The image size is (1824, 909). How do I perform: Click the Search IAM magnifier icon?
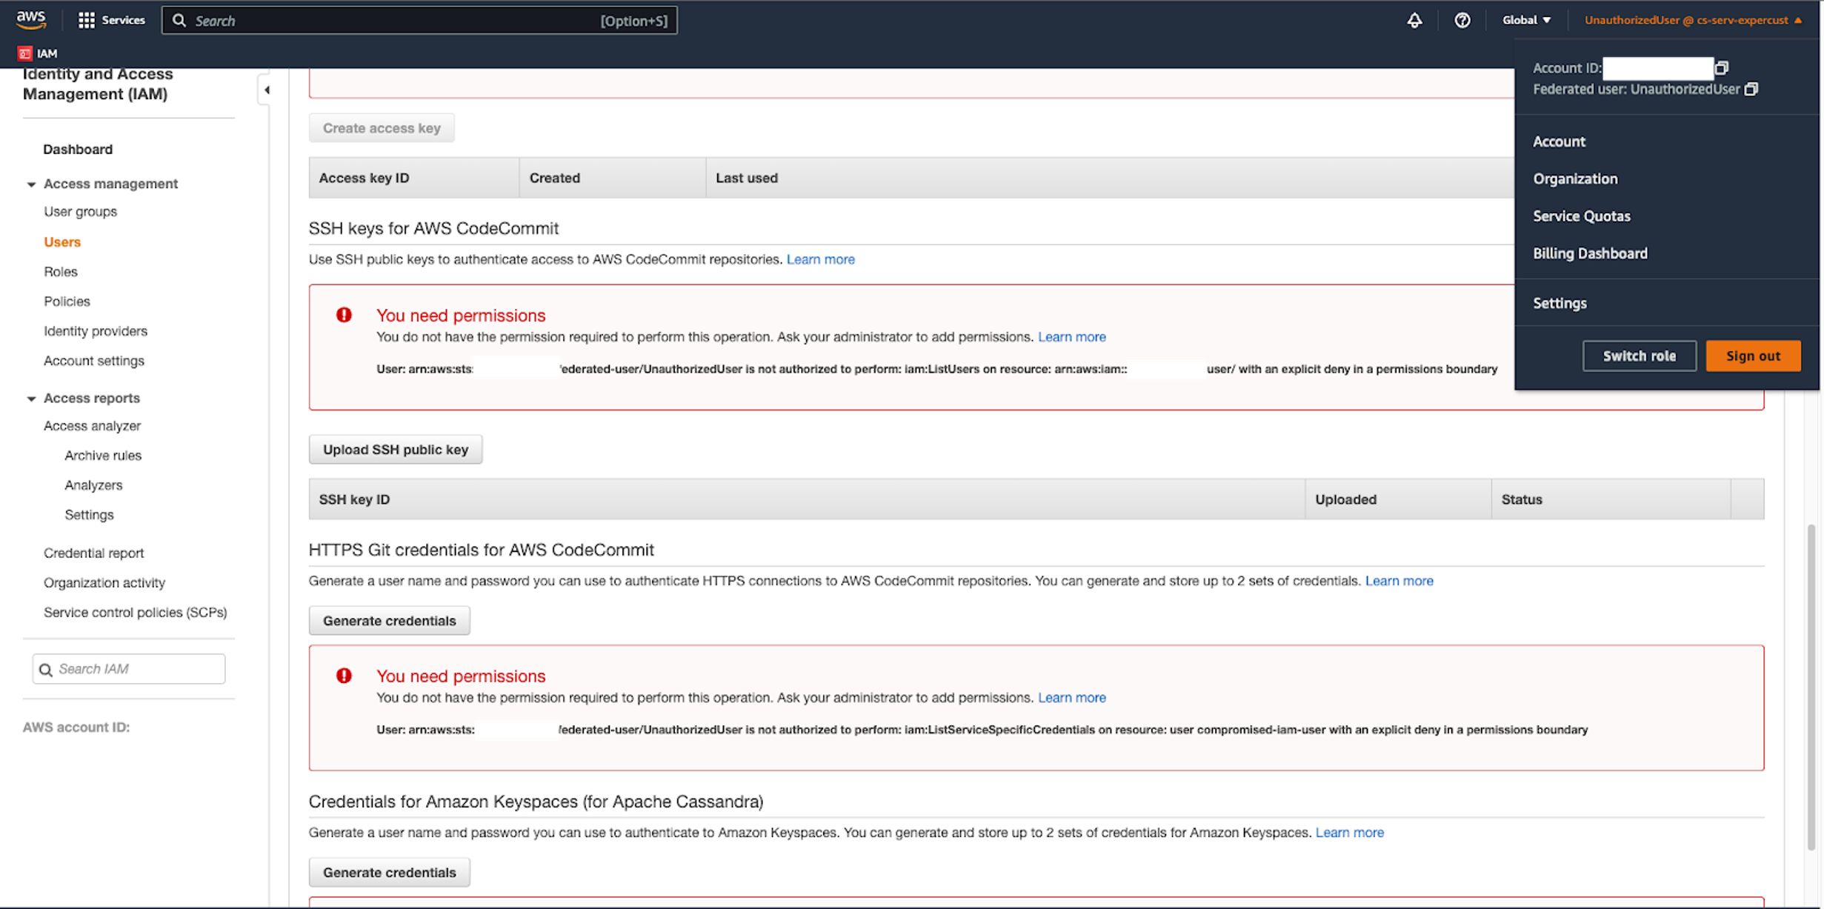[46, 670]
